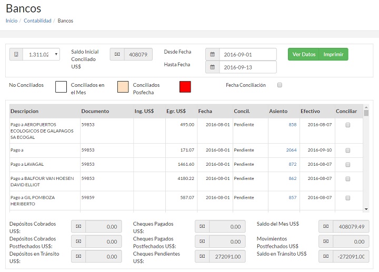This screenshot has height=272, width=379.
Task: Navigate to Contabilidad breadcrumb
Action: coord(37,21)
